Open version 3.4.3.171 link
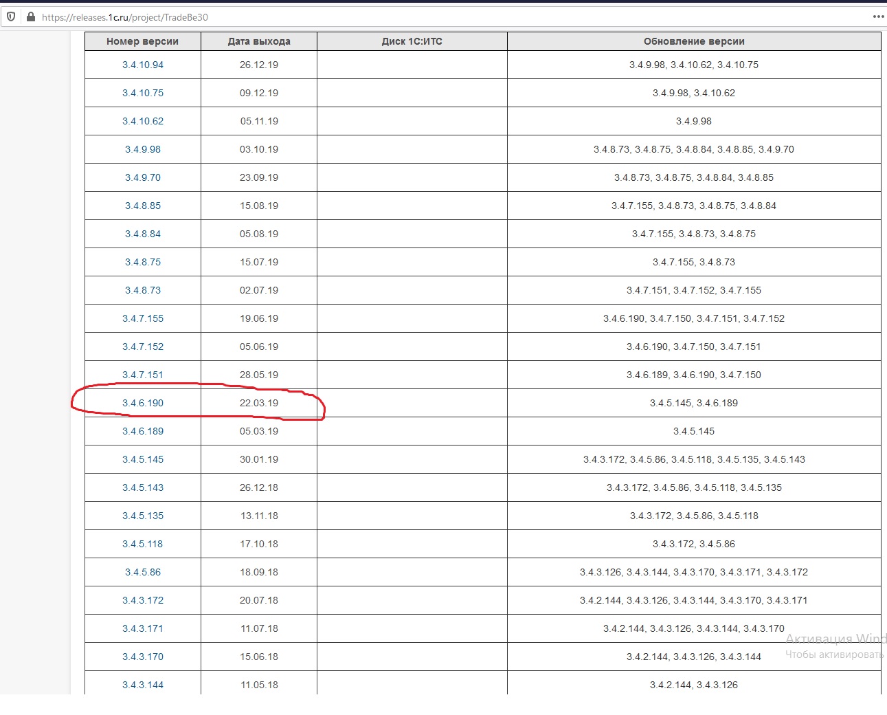Viewport: 887px width, 715px height. click(x=143, y=628)
